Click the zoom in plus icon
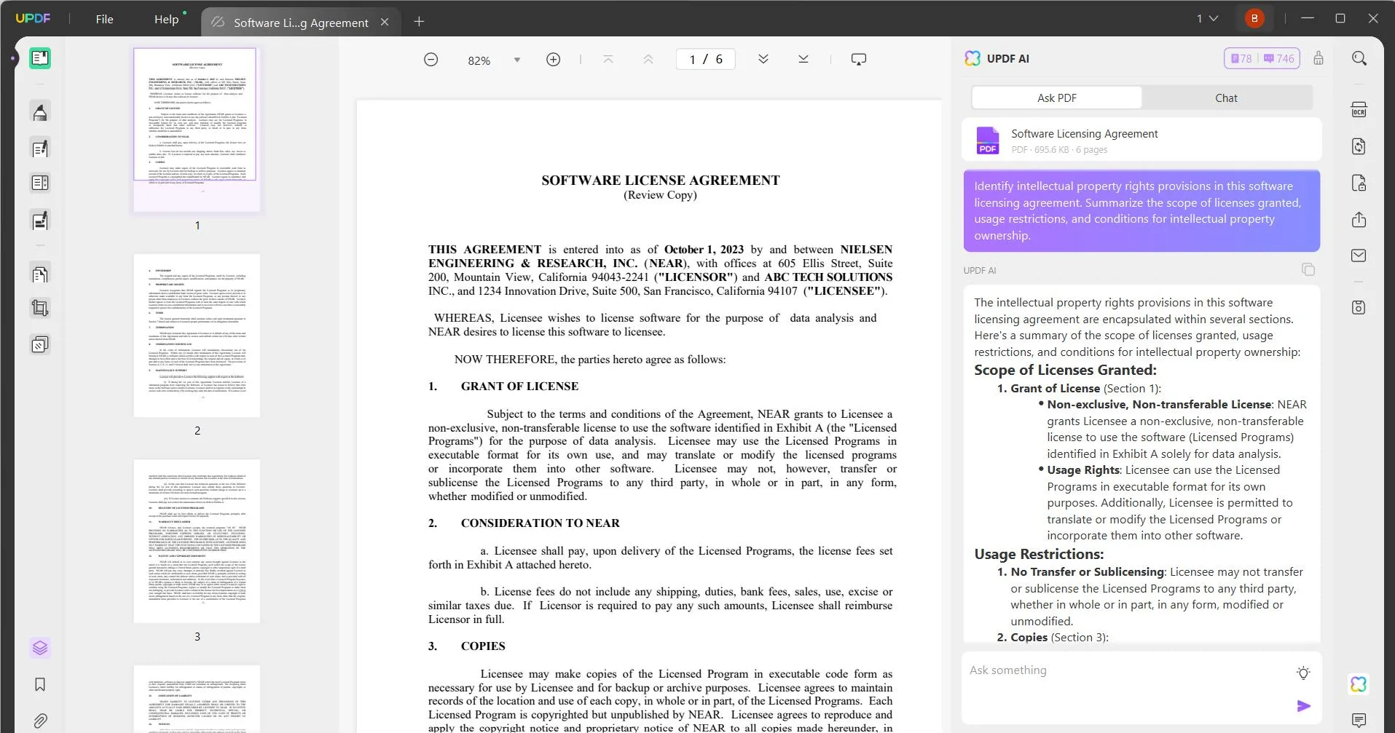1395x733 pixels. point(553,60)
